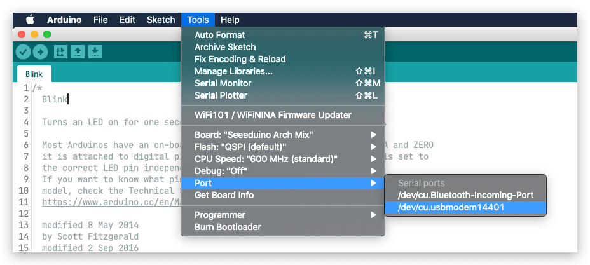Click the word Blink in the editor

click(55, 99)
